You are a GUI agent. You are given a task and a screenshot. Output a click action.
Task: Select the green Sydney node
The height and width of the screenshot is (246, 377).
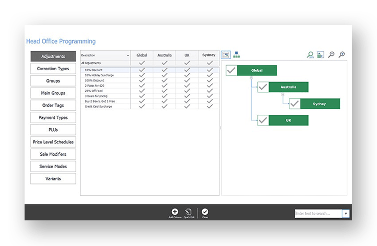(x=320, y=104)
